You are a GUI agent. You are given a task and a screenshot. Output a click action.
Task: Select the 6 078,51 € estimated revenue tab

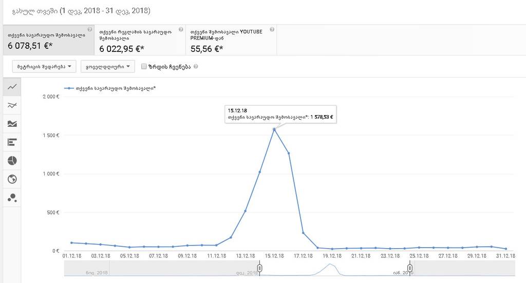(x=49, y=40)
